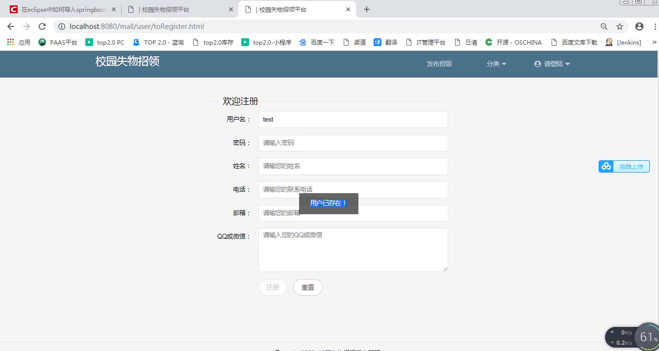
Task: Open the Chrome profile avatar icon
Action: pos(639,26)
